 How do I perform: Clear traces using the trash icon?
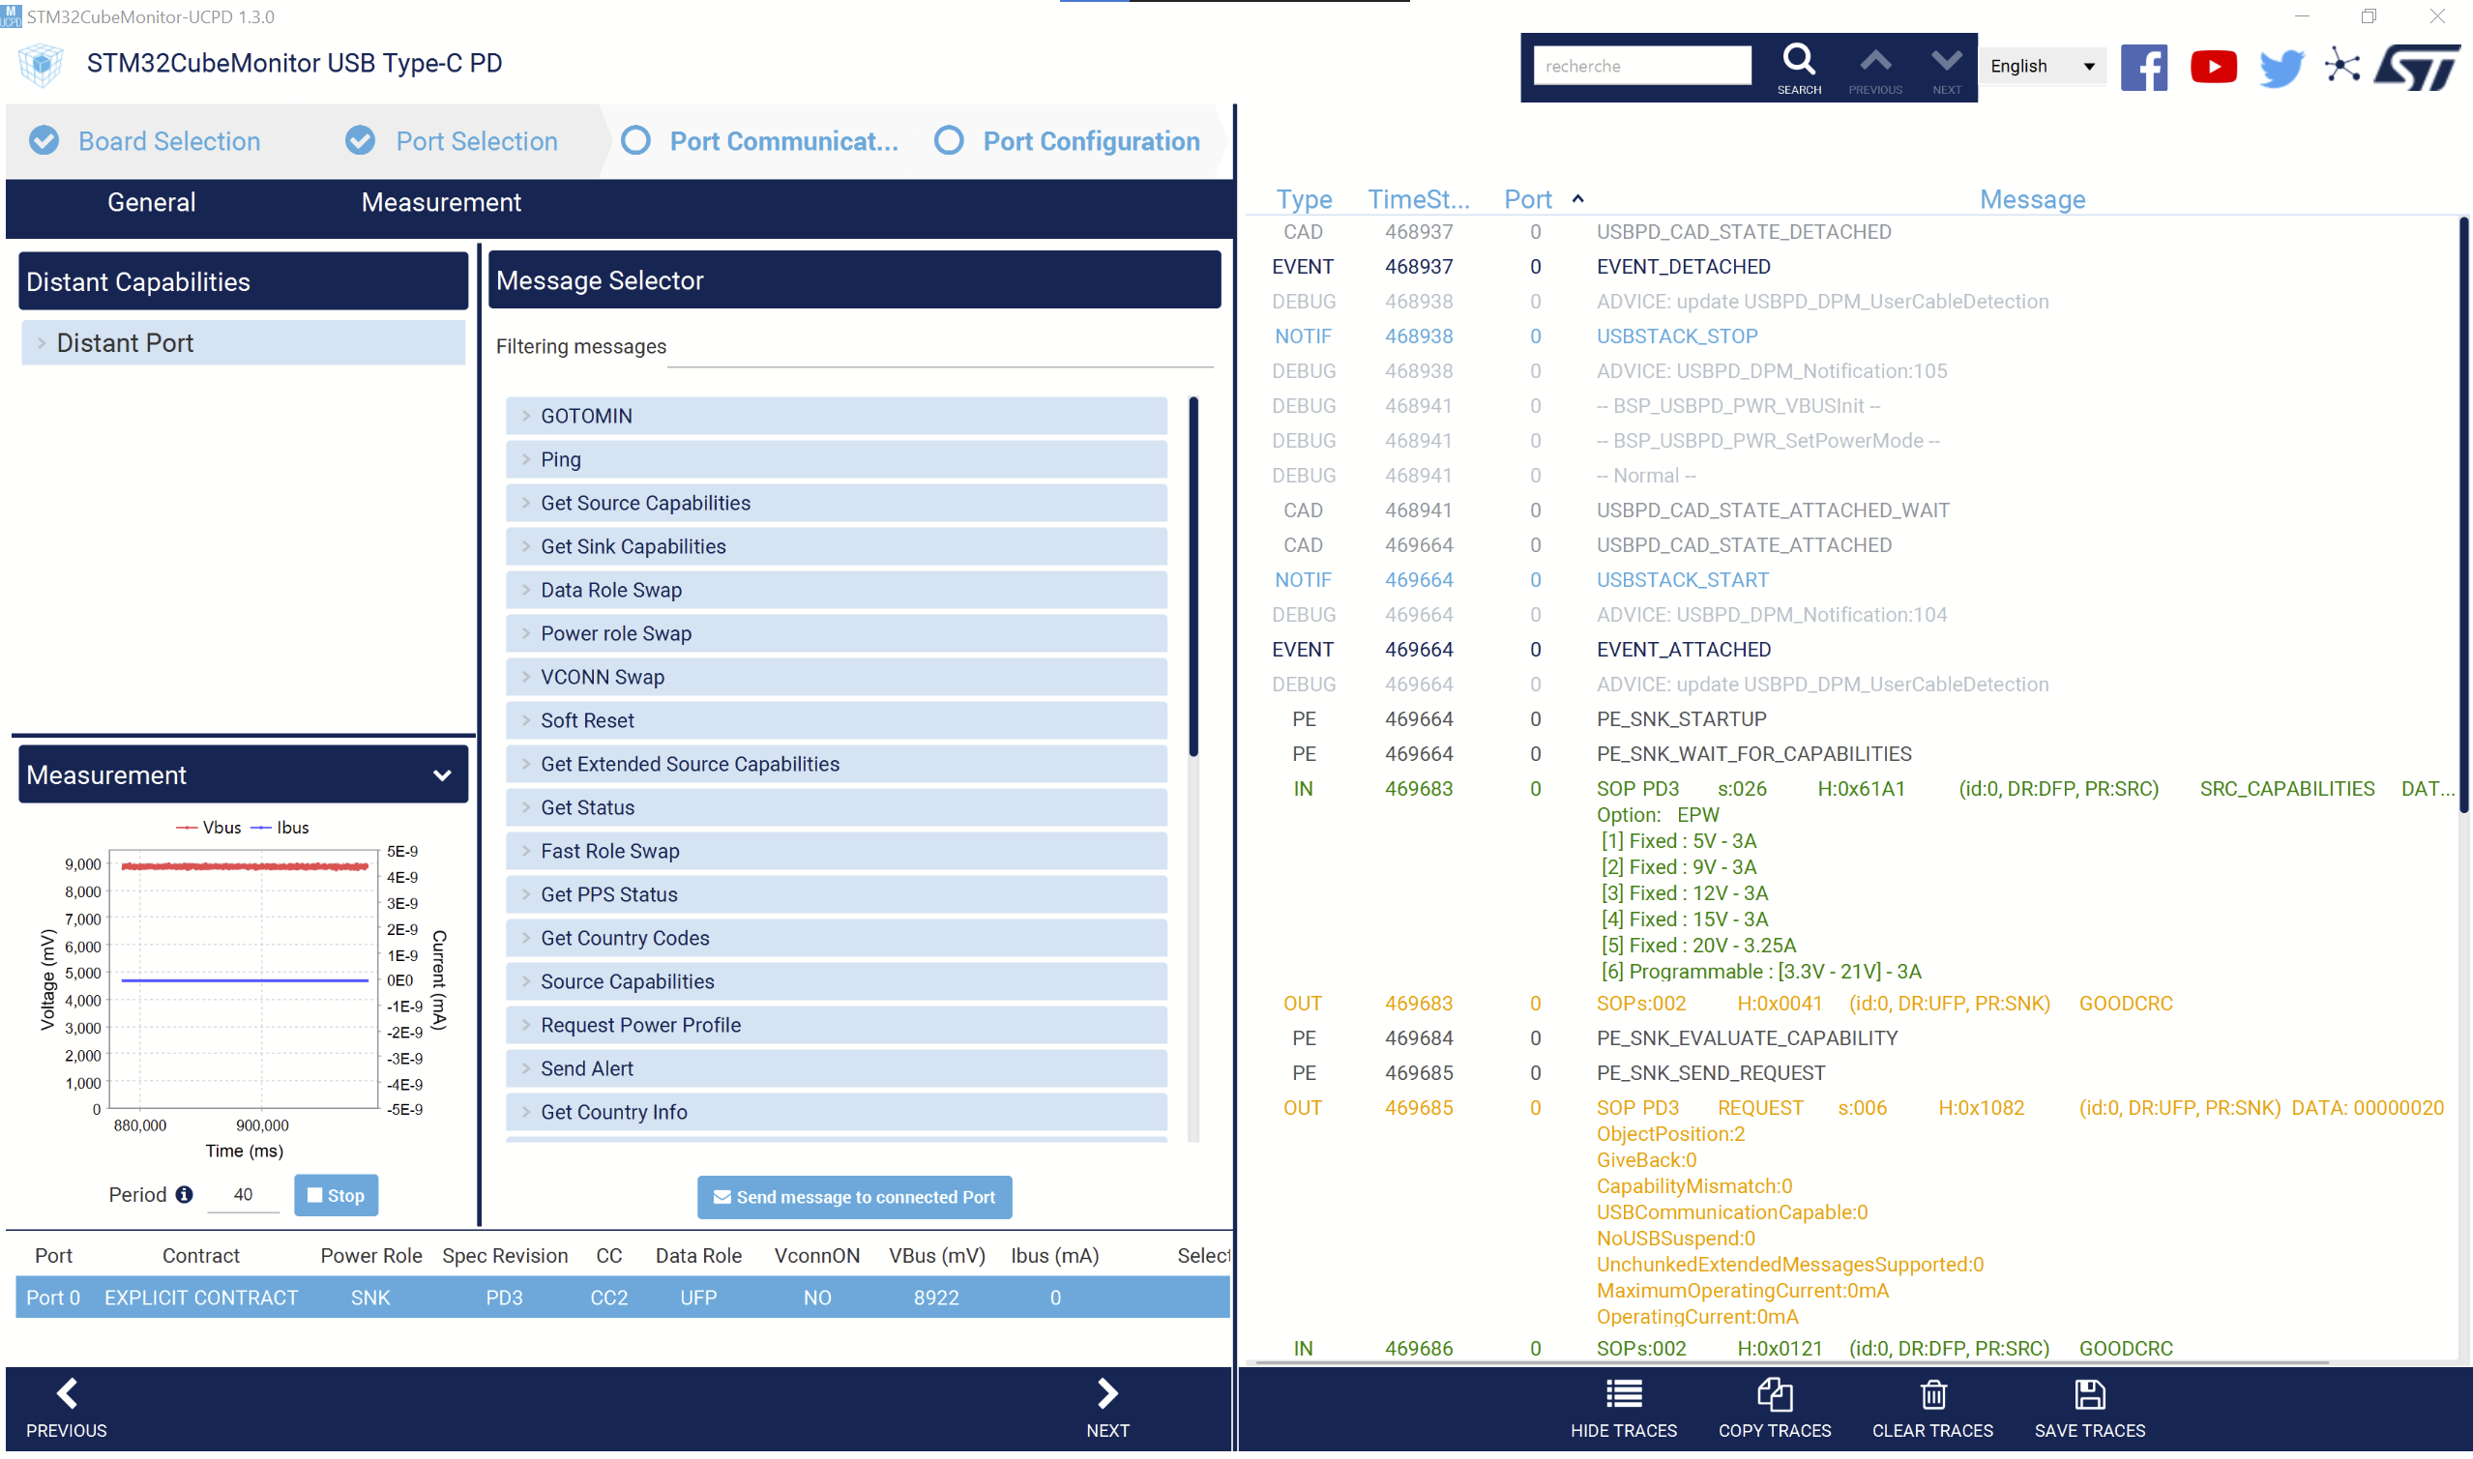[1931, 1394]
